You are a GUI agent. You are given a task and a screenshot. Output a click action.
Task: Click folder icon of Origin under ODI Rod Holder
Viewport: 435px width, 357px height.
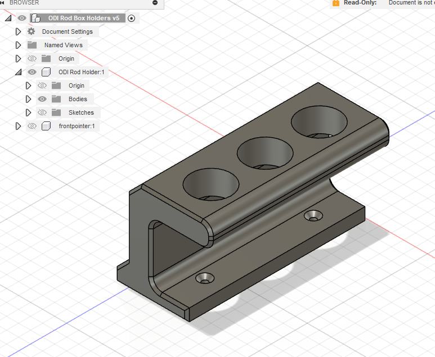[x=56, y=85]
